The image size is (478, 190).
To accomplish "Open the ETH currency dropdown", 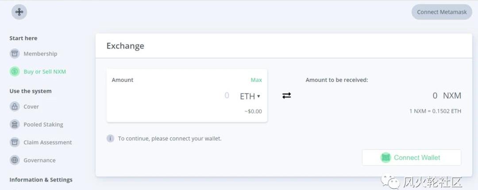I will pyautogui.click(x=250, y=96).
